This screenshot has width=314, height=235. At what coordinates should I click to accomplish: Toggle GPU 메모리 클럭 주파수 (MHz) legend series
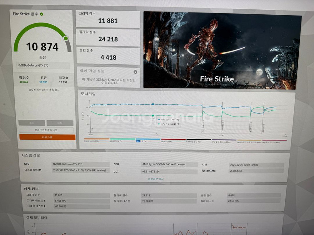pos(249,142)
